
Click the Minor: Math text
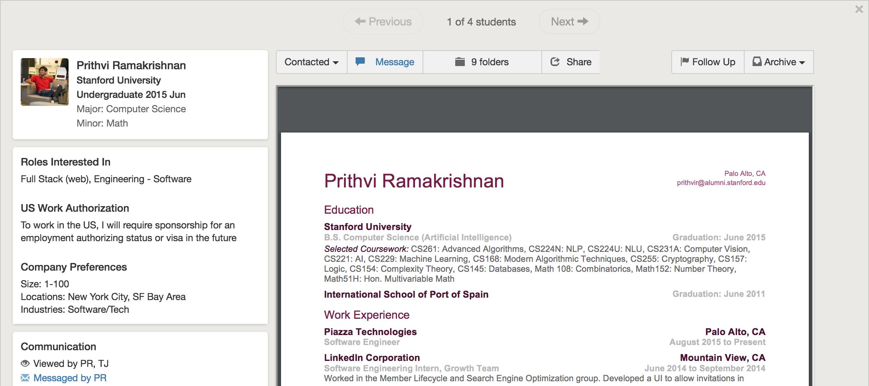102,123
